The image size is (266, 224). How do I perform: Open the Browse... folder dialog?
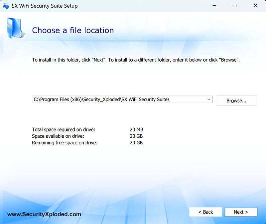236,101
